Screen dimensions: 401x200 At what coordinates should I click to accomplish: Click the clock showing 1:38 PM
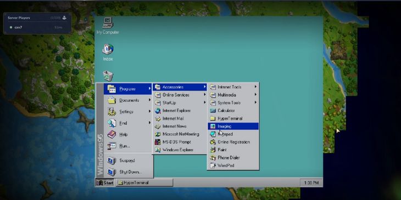click(311, 182)
